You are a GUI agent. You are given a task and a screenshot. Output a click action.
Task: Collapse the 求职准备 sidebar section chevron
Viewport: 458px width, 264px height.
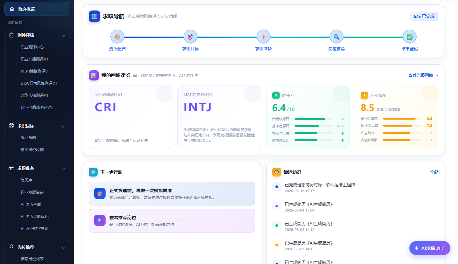pyautogui.click(x=63, y=169)
